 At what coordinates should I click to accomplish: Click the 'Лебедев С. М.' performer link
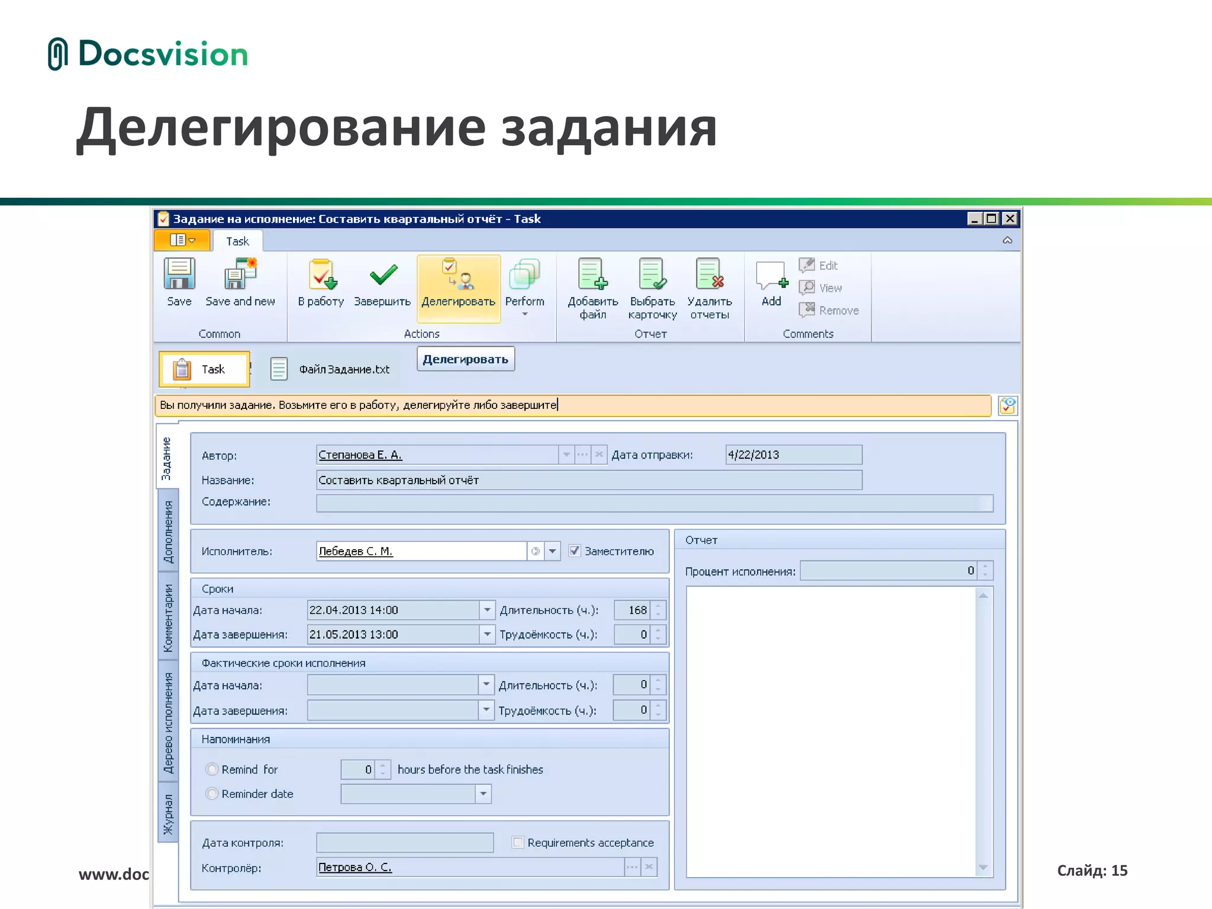tap(355, 551)
